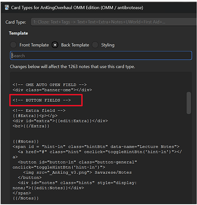The height and width of the screenshot is (205, 197).
Task: Click the "Template" section heading
Action: tap(19, 33)
